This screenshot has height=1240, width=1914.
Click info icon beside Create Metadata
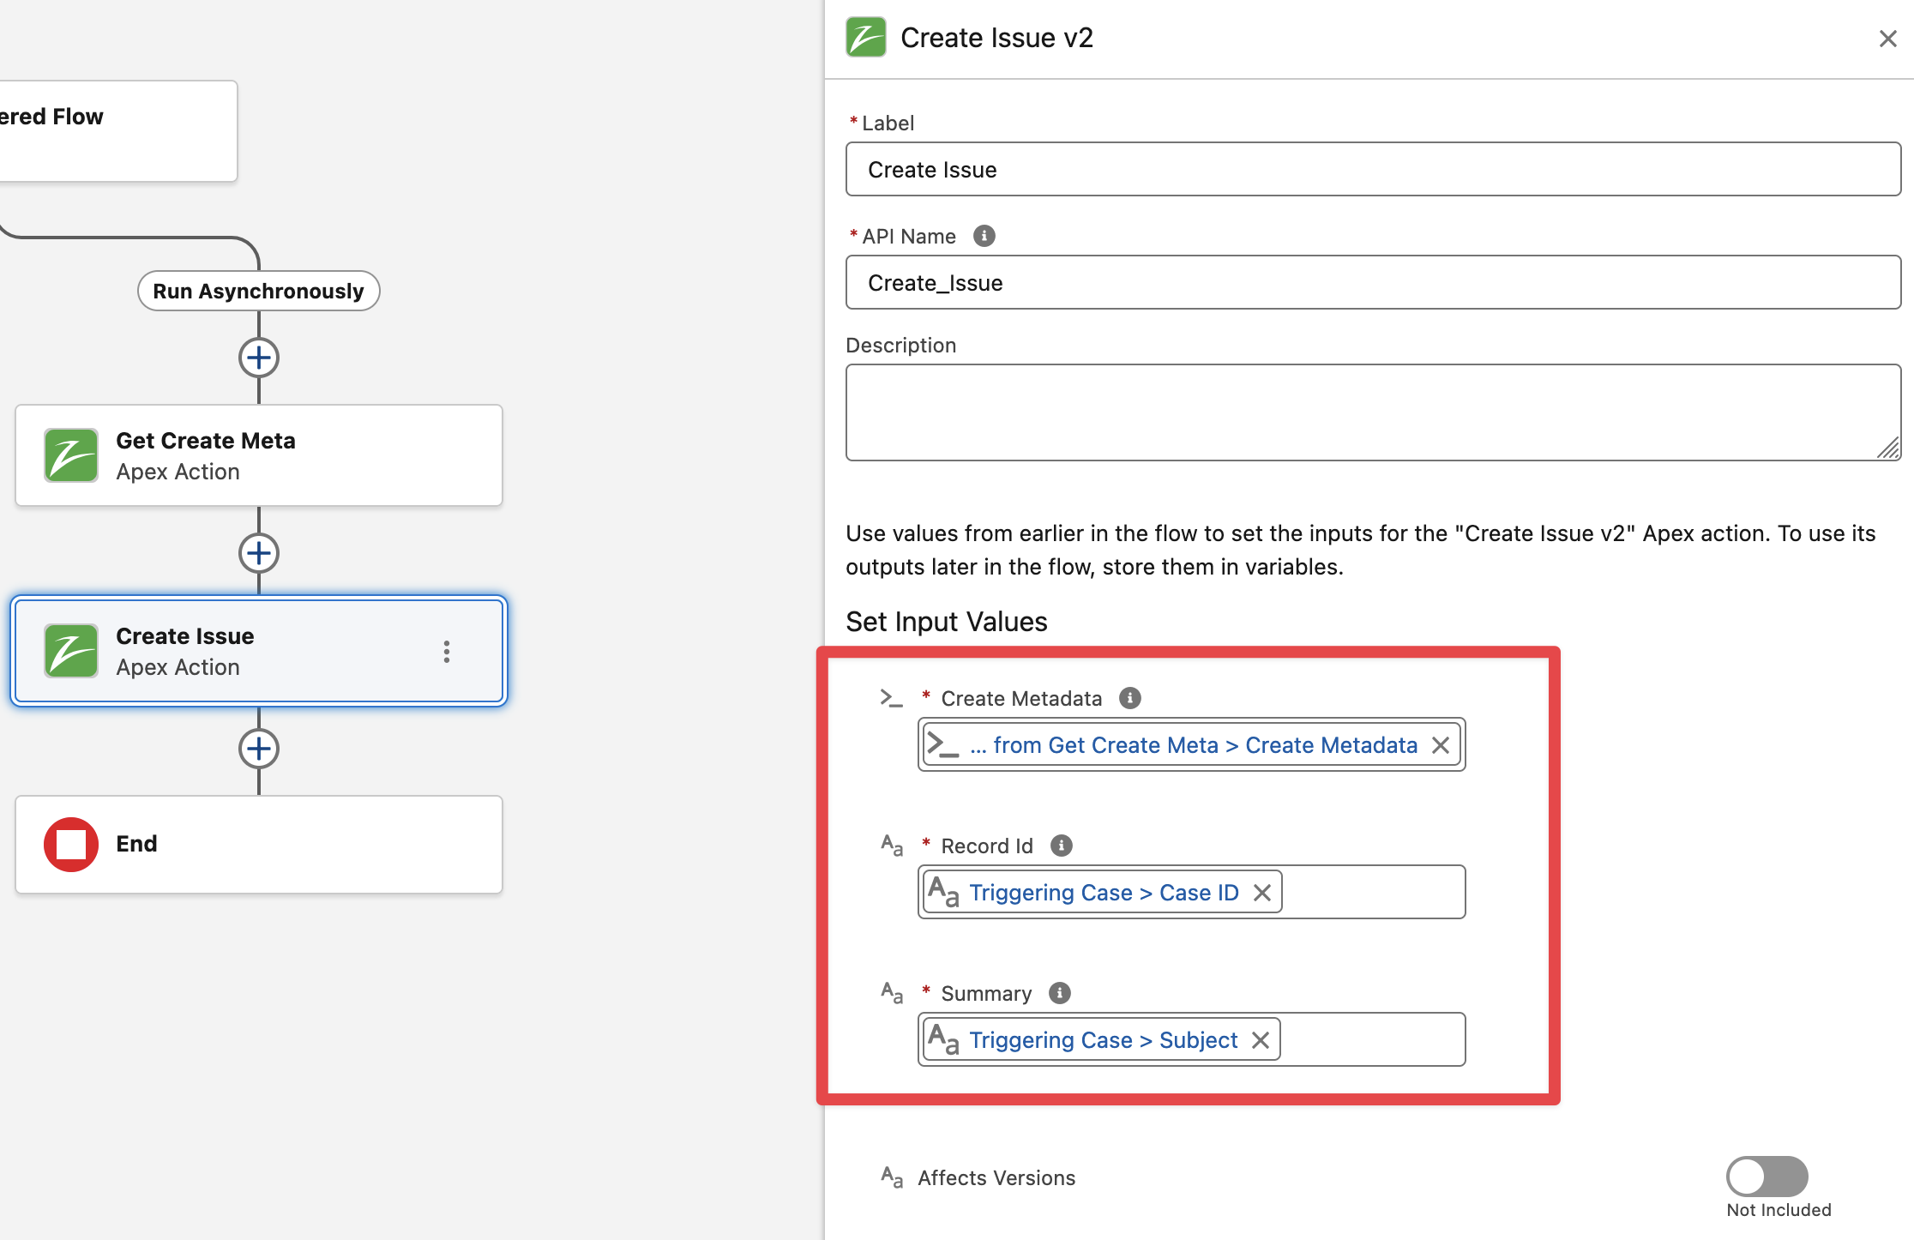coord(1129,698)
